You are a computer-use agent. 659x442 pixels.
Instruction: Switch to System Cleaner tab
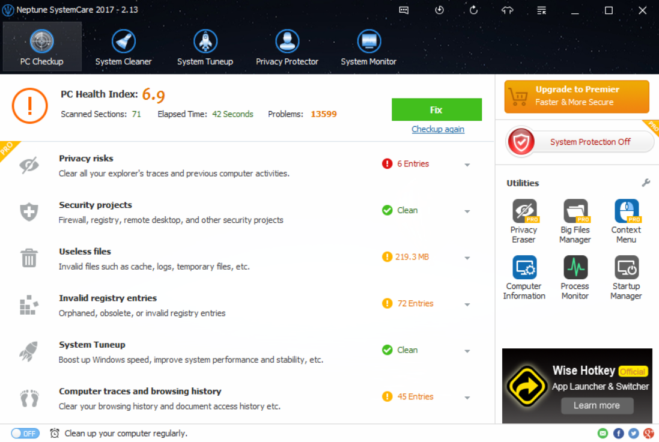(123, 47)
